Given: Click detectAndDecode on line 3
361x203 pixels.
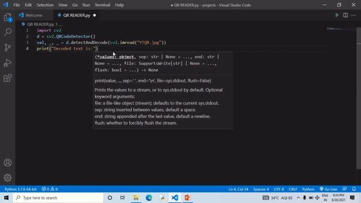Looking at the screenshot, I should point(89,43).
